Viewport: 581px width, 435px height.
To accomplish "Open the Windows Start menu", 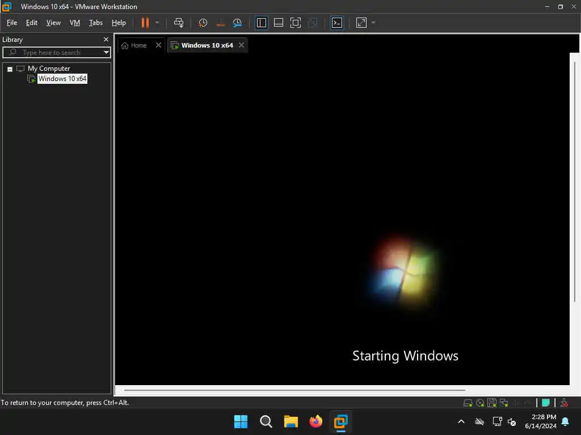I will (x=241, y=421).
